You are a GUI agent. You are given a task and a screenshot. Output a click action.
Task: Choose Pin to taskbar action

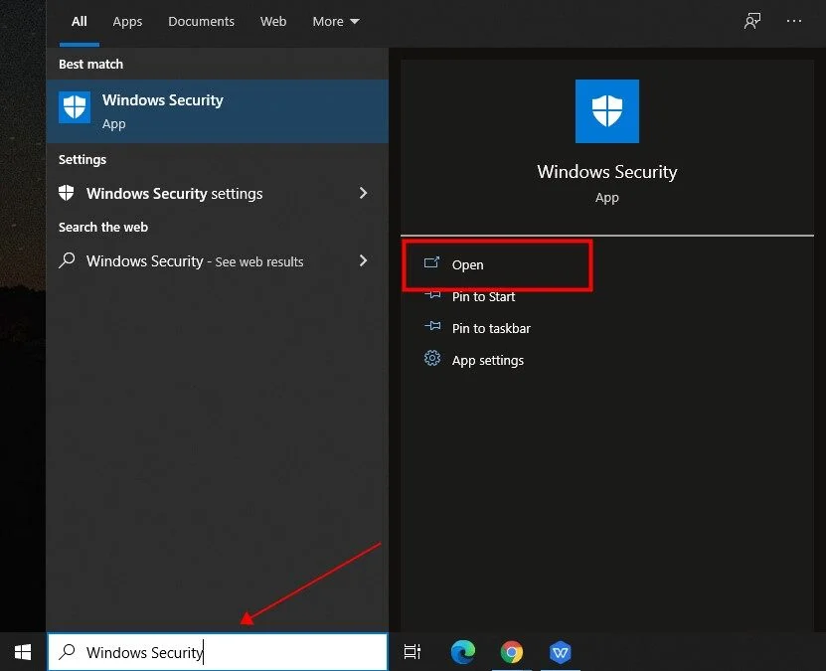pos(491,329)
